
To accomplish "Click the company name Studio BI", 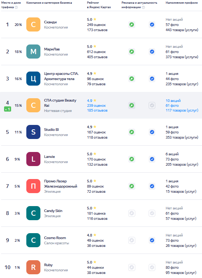I will click(x=51, y=130).
